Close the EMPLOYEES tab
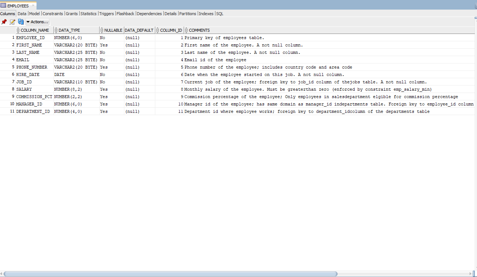The image size is (477, 277). (x=33, y=6)
